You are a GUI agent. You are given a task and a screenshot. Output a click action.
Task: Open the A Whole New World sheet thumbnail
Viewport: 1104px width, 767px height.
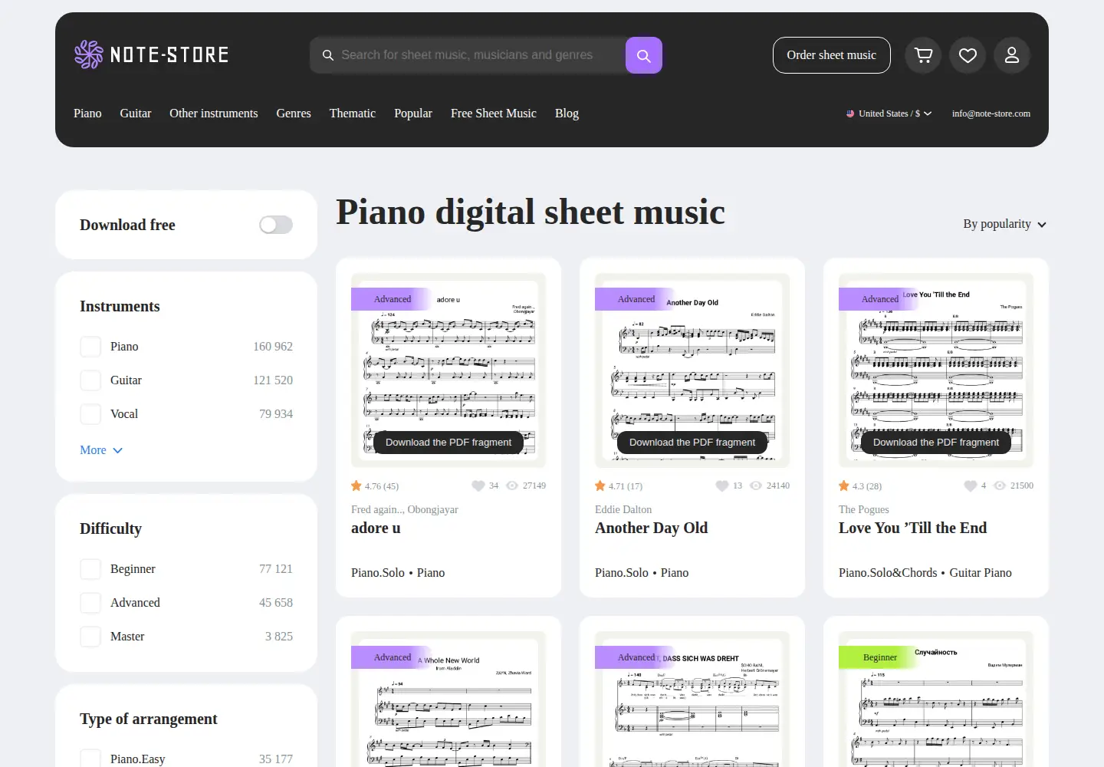pos(449,699)
